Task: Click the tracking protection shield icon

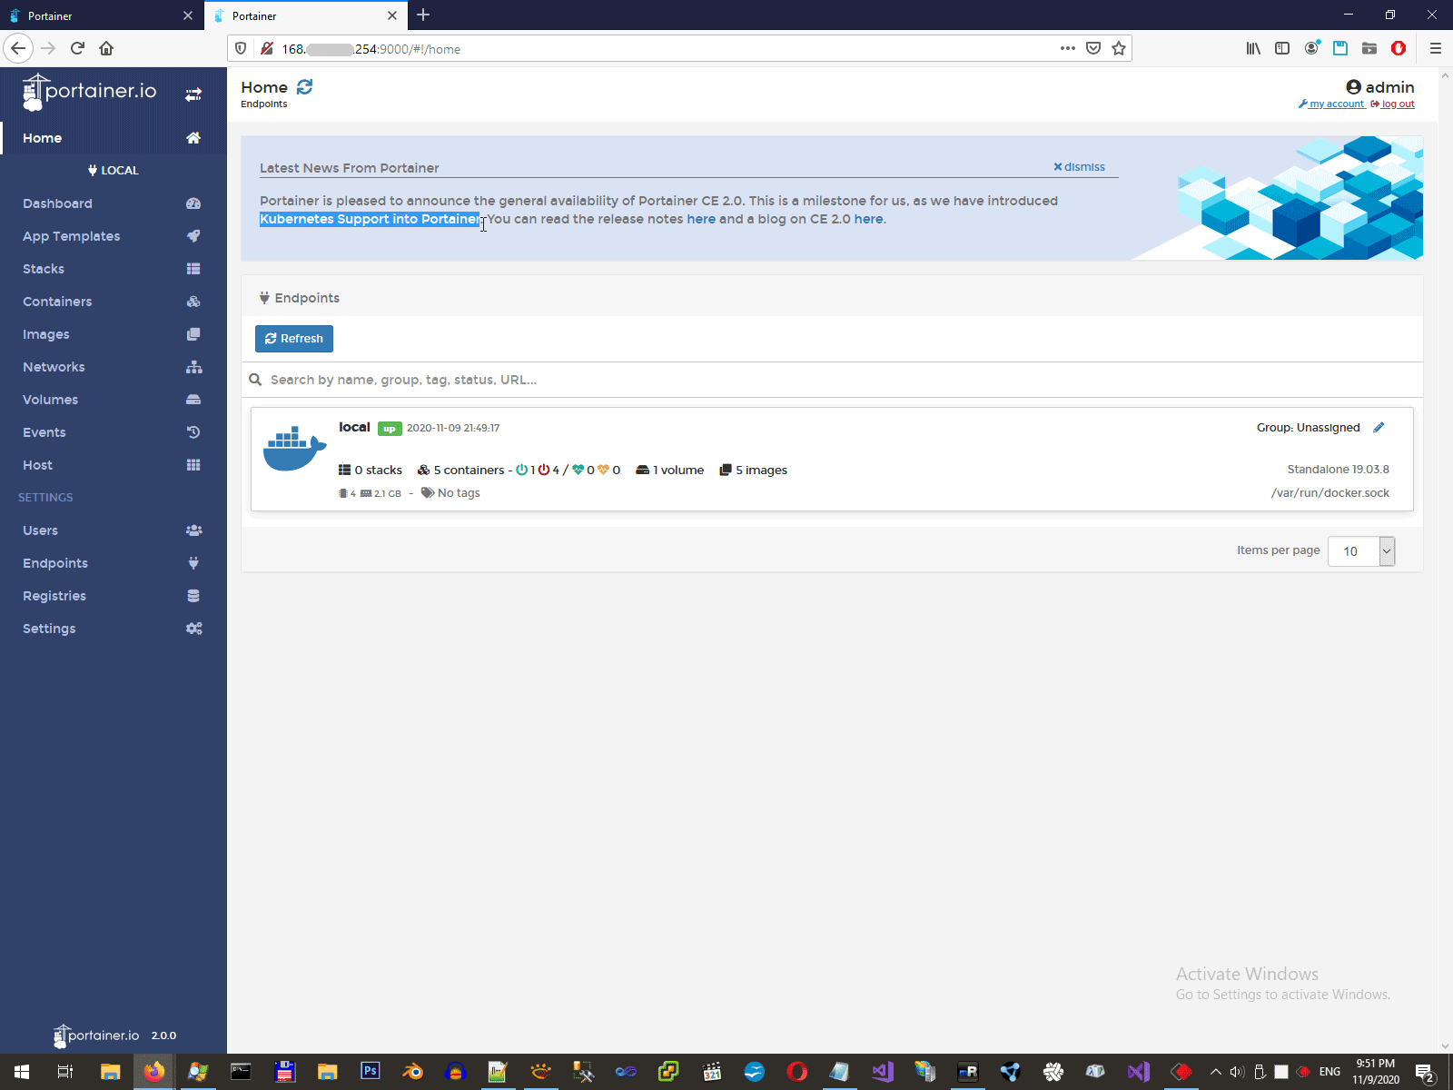Action: pyautogui.click(x=241, y=48)
